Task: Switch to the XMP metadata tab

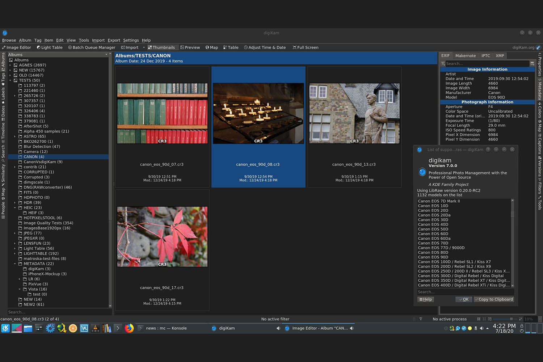Action: coord(500,56)
